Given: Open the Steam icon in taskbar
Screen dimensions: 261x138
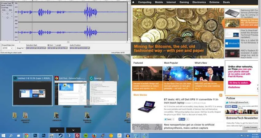Looking at the screenshot, I should click(60, 136).
